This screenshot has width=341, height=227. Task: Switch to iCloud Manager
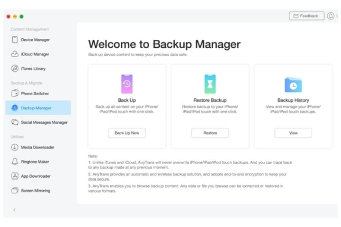pos(38,54)
